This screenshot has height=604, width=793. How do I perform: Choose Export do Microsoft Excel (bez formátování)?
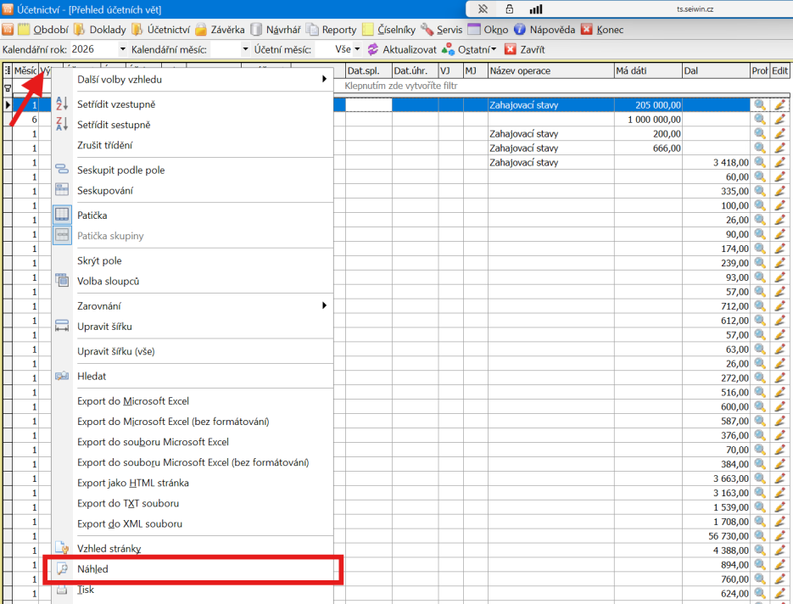coord(193,422)
